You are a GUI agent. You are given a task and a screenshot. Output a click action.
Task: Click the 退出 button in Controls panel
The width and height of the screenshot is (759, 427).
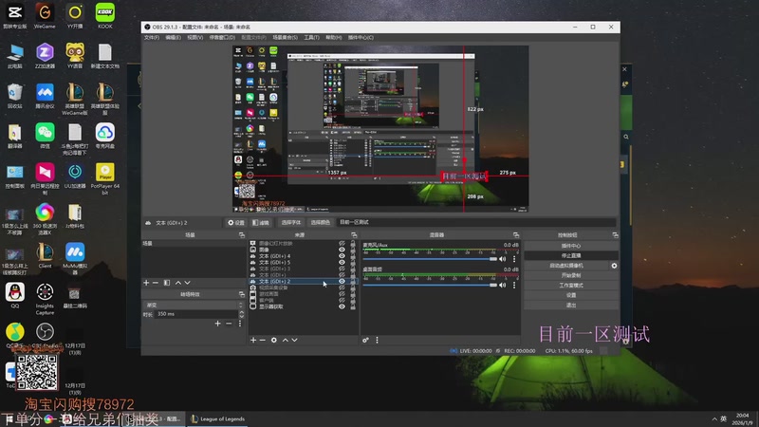coord(571,306)
